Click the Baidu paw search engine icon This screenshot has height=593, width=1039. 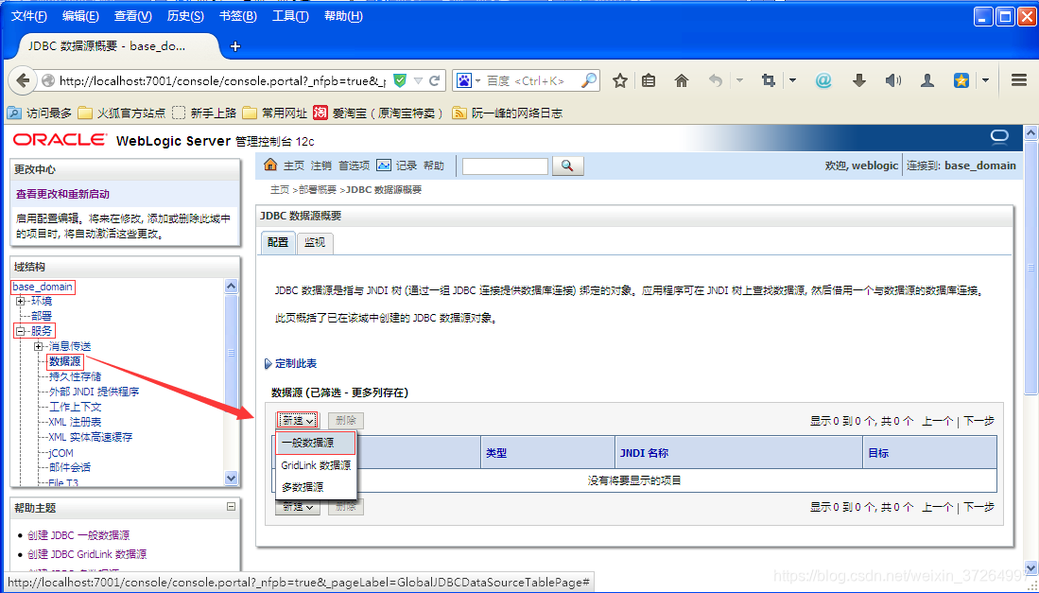coord(464,80)
